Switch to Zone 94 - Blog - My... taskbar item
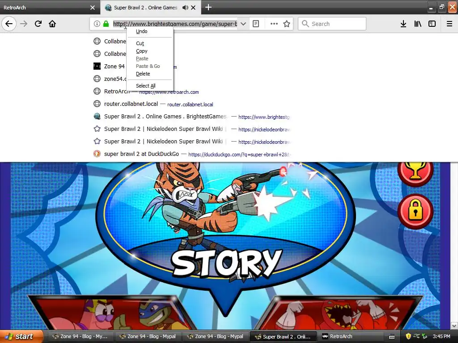 pos(80,336)
